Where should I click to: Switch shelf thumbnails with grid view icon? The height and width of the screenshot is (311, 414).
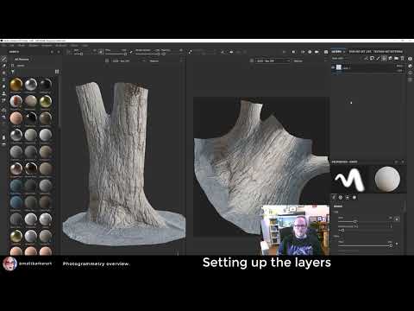[57, 72]
